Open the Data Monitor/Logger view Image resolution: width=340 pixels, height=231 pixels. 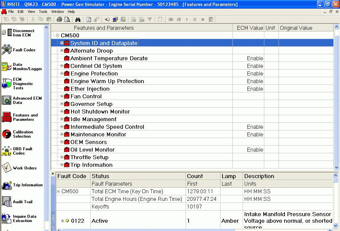(x=7, y=67)
